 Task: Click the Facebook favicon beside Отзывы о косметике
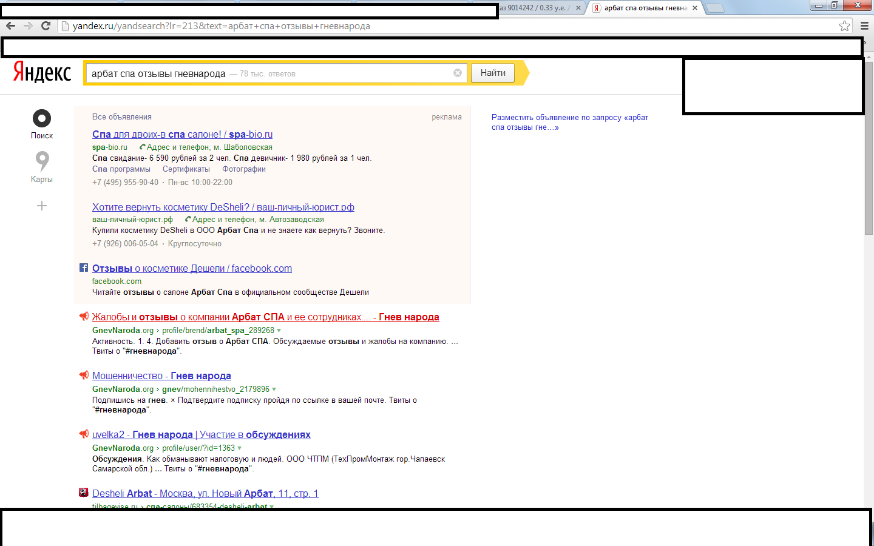tap(84, 268)
